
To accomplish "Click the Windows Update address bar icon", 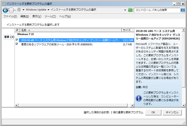I will click(19, 10).
